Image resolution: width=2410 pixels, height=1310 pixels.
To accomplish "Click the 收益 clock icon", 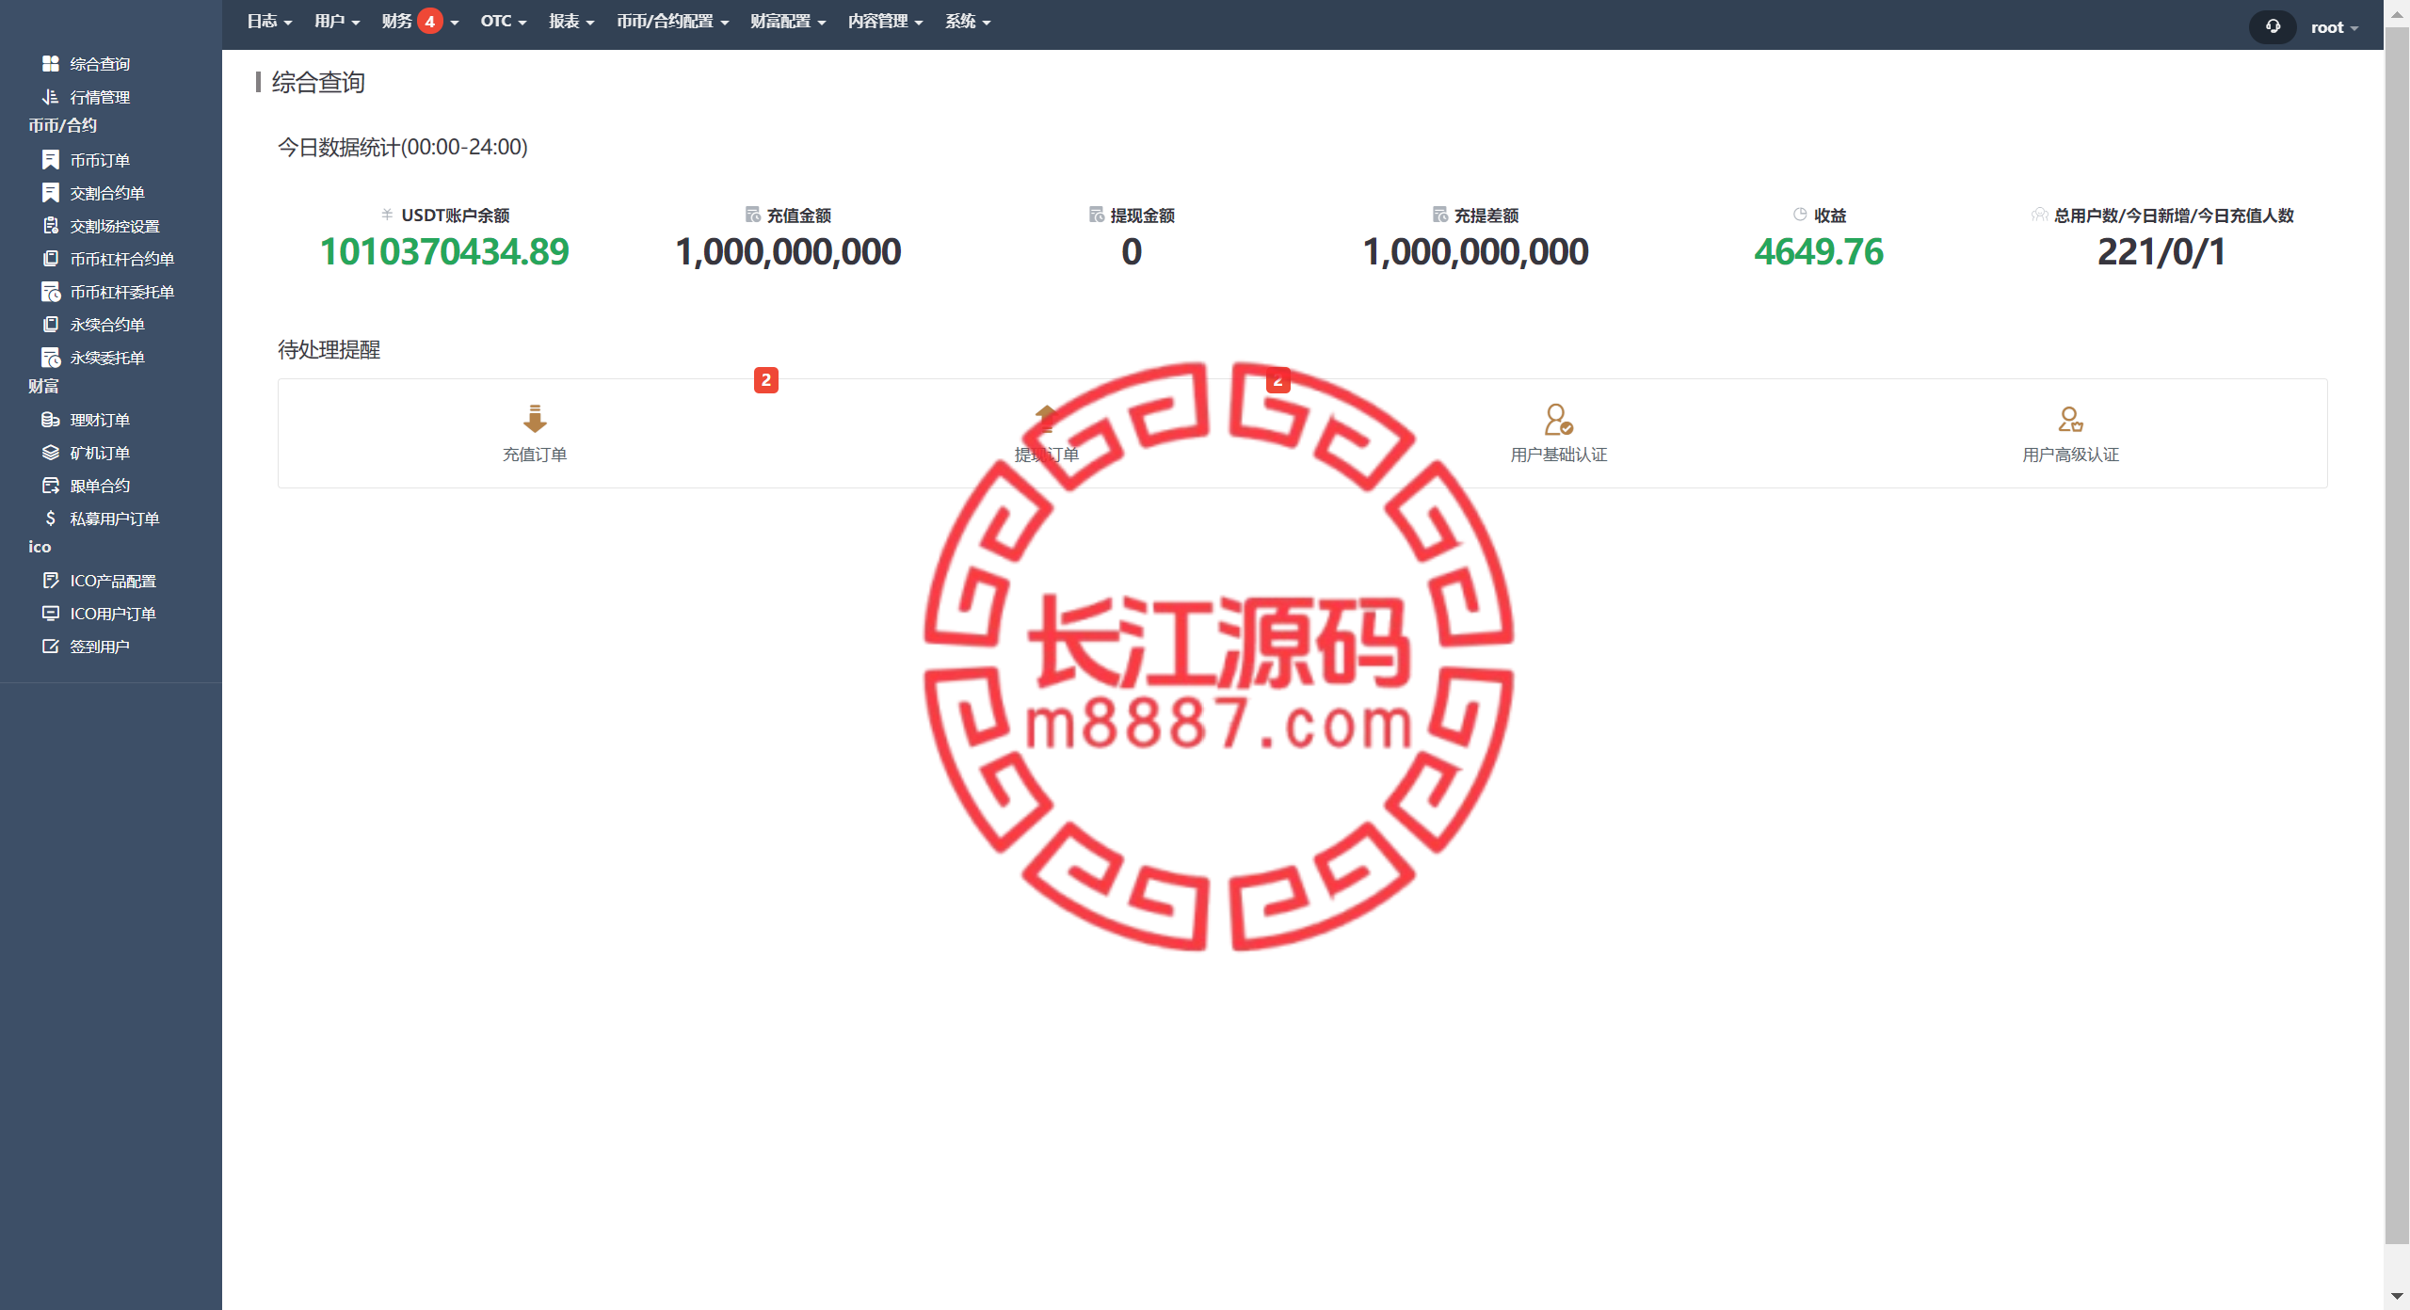I will point(1800,215).
